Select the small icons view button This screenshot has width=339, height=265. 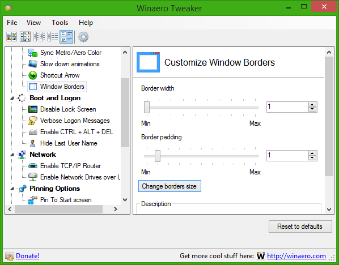click(x=26, y=36)
